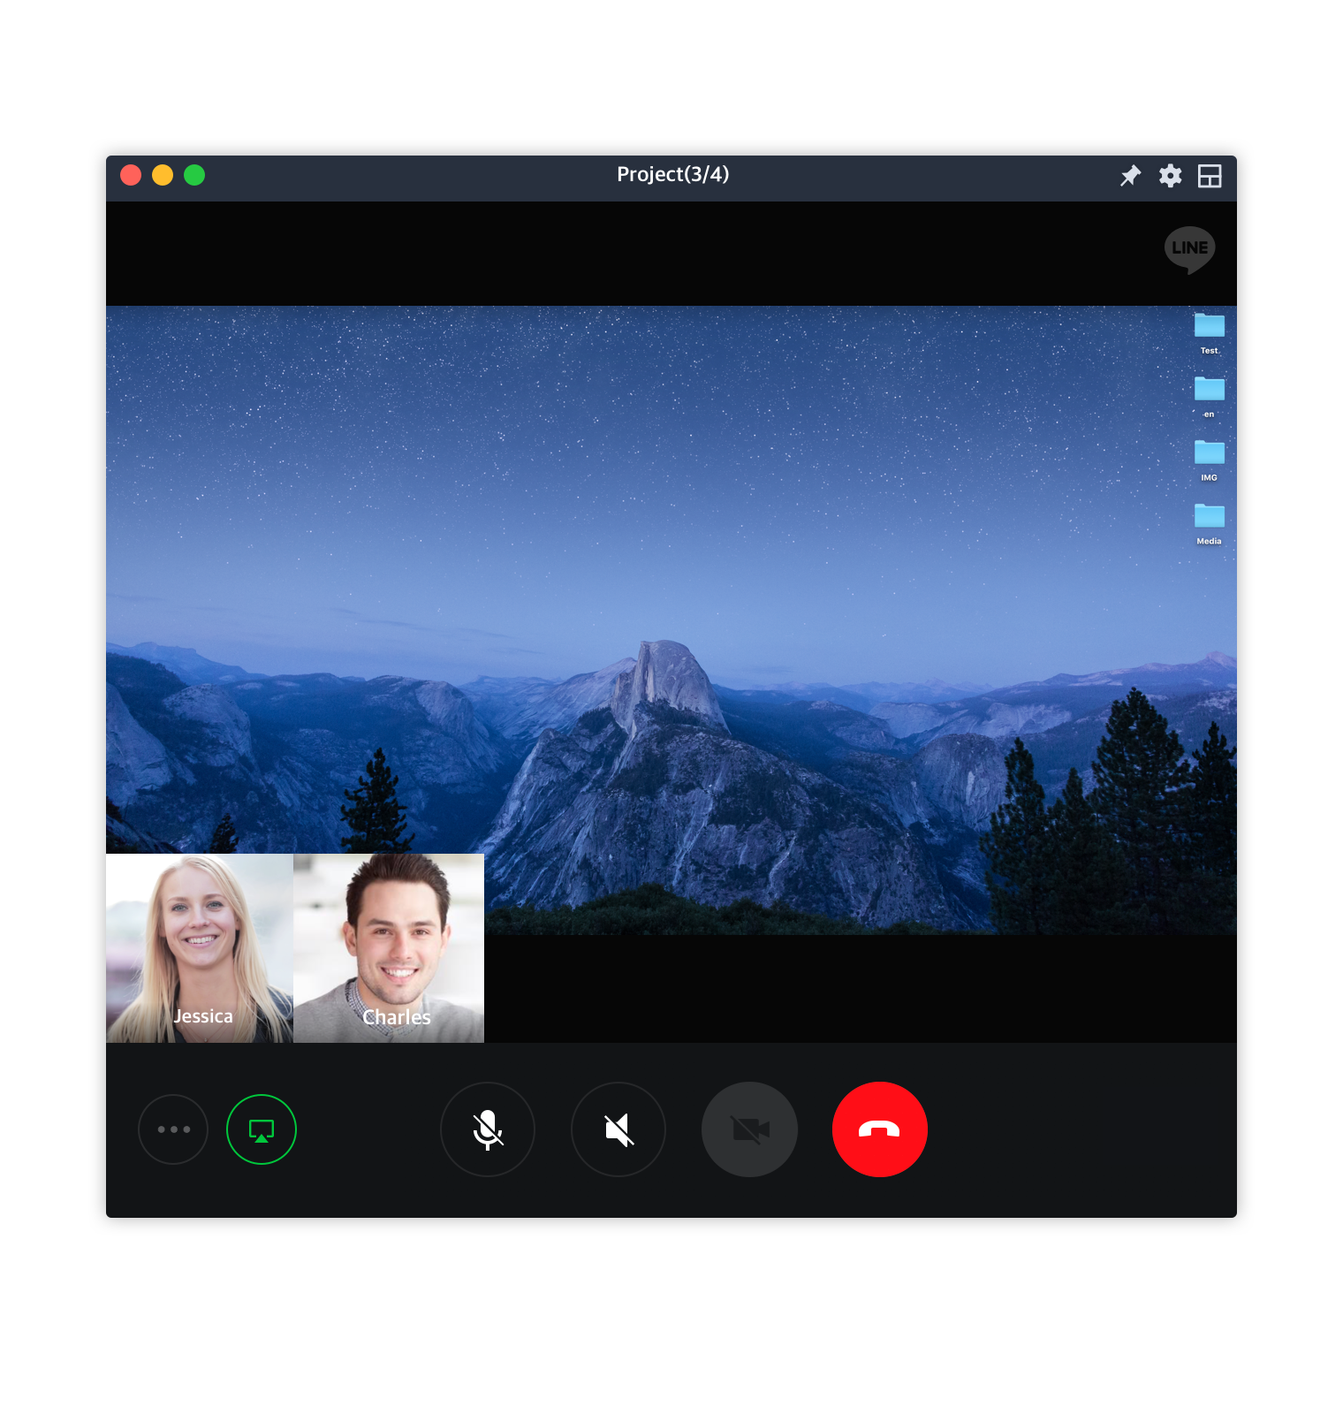Select Charles's video thumbnail

389,948
